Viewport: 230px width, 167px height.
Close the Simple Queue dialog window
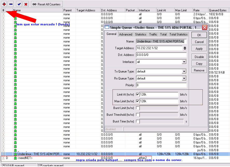click(x=205, y=27)
